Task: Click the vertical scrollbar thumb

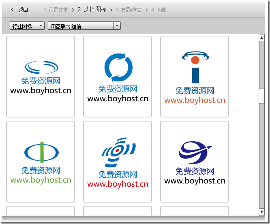Action: coord(261,96)
